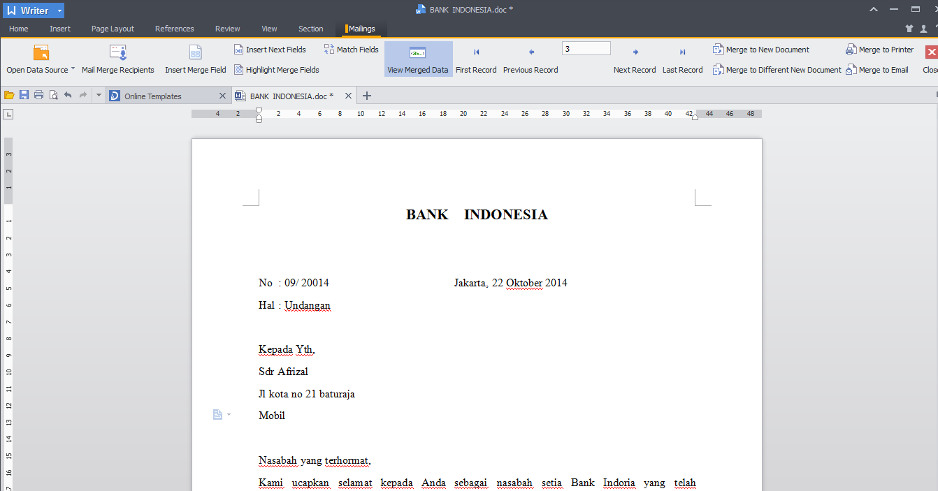Click the Open folder icon in quick toolbar
The image size is (938, 491).
(x=9, y=95)
